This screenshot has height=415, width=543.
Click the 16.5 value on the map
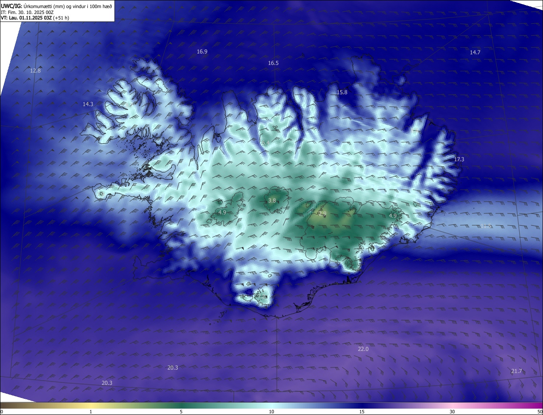(273, 63)
